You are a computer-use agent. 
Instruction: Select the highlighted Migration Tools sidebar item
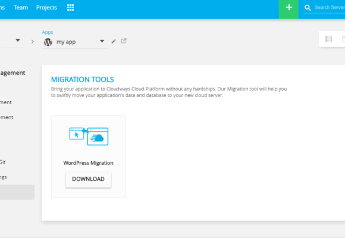[17, 192]
